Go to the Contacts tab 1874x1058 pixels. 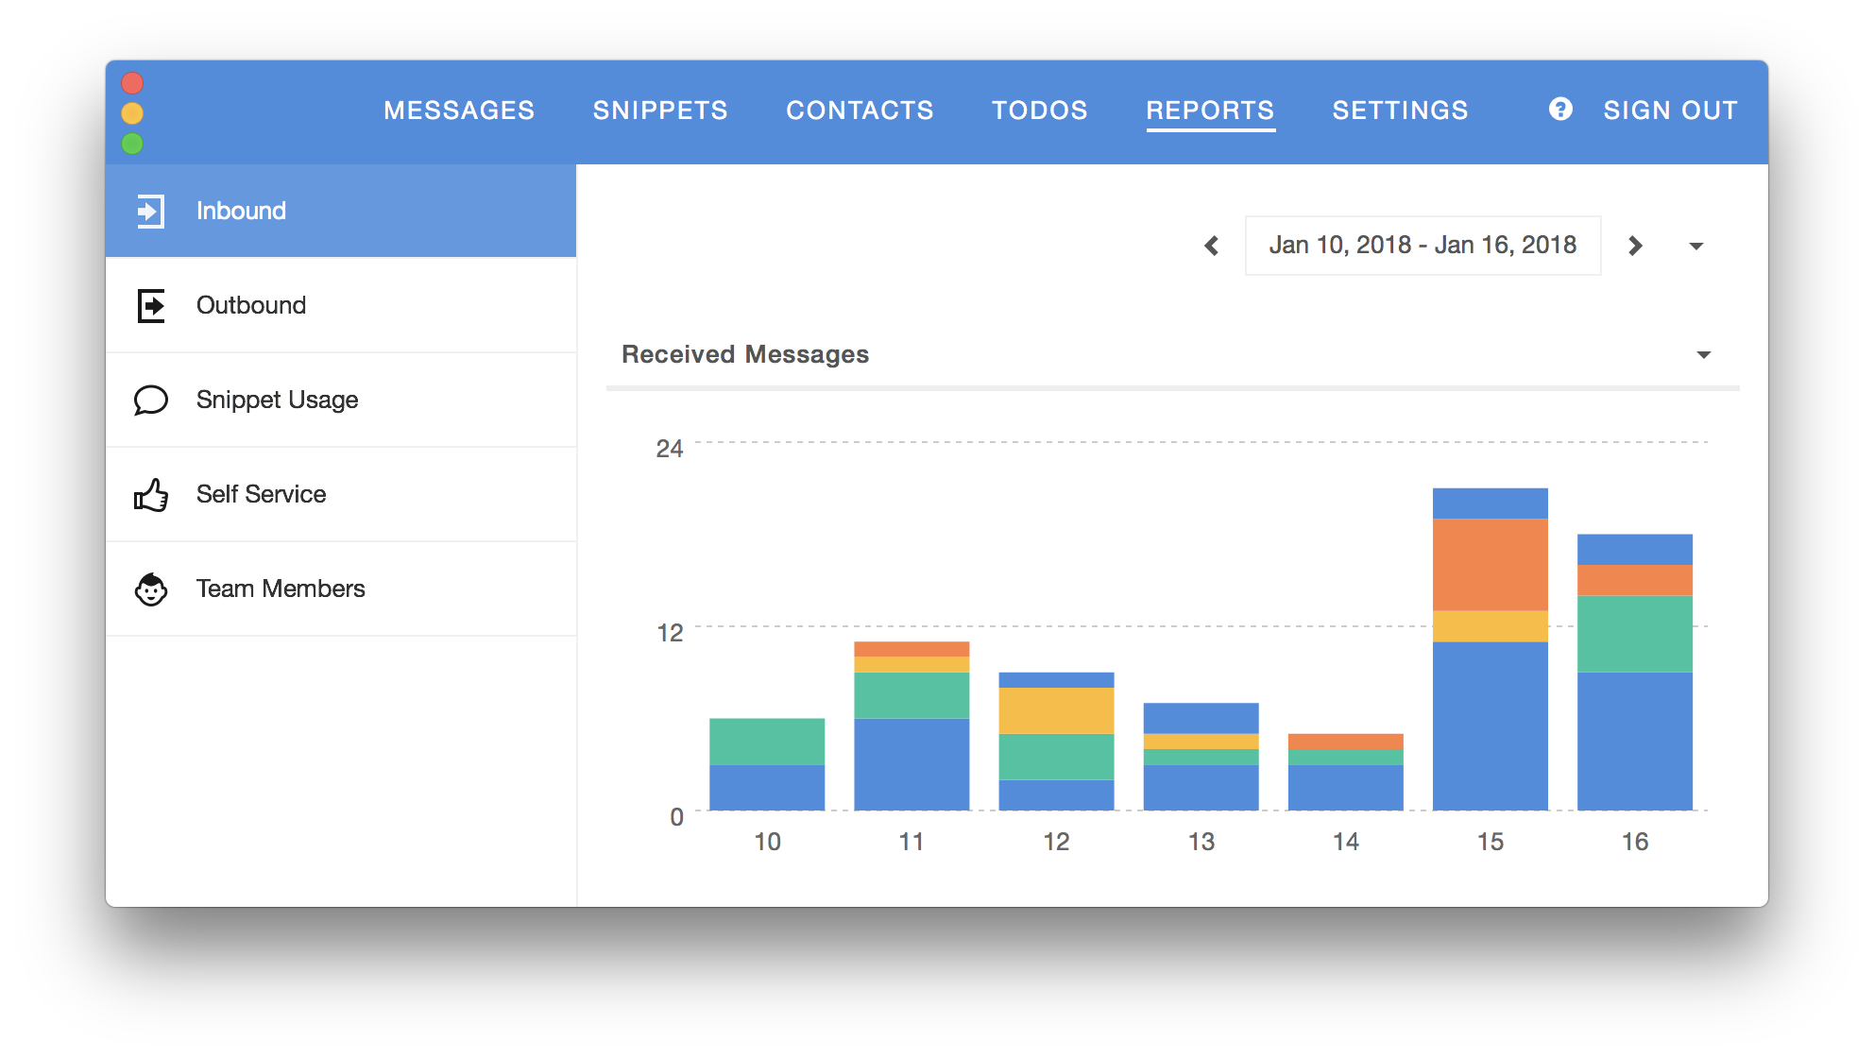click(860, 111)
